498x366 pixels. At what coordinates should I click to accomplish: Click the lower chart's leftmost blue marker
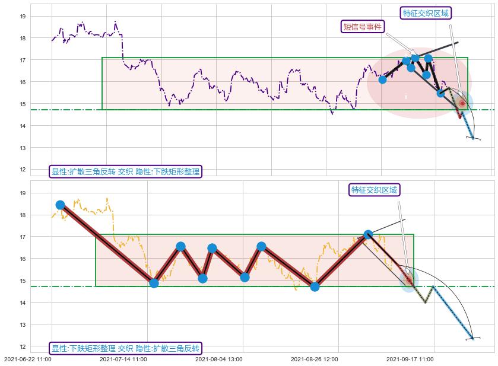(x=60, y=205)
